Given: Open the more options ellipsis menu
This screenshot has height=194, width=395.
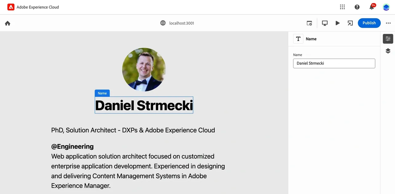Looking at the screenshot, I should click(x=388, y=23).
